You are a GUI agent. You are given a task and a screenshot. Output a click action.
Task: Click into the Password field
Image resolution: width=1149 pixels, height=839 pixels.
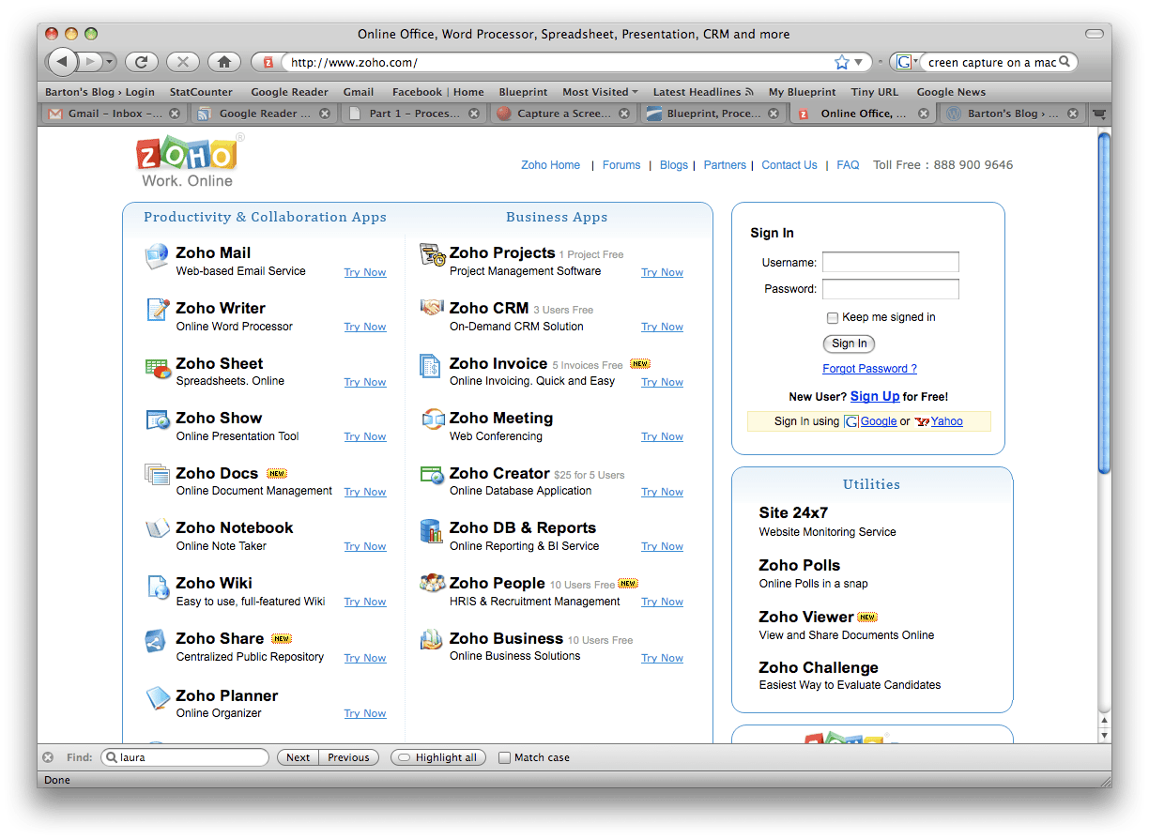pos(891,288)
